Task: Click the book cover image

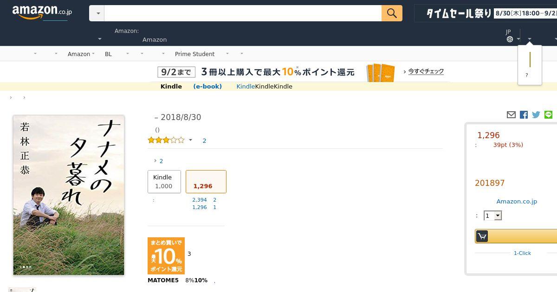Action: tap(69, 195)
